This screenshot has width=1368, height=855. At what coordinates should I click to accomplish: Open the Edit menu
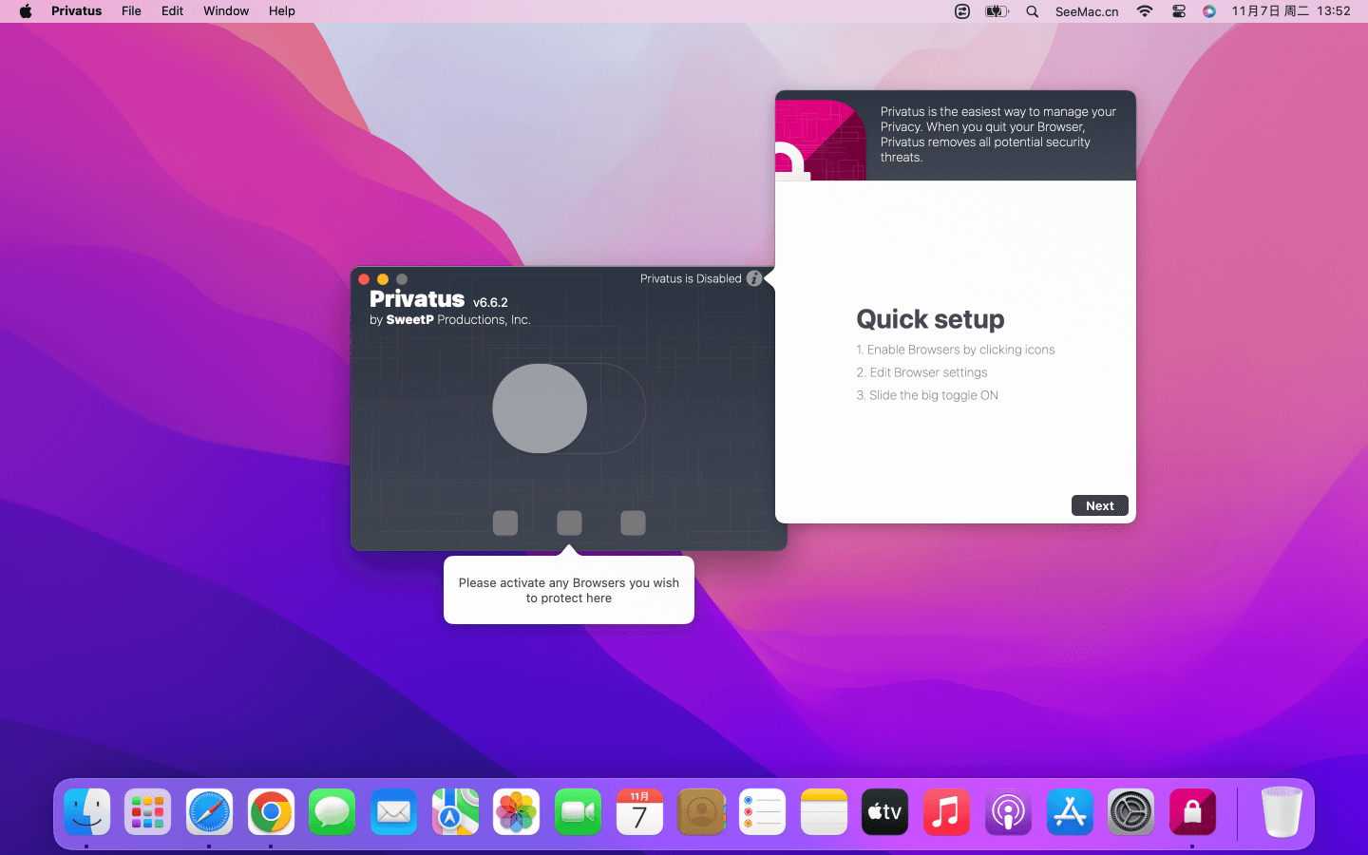(172, 11)
